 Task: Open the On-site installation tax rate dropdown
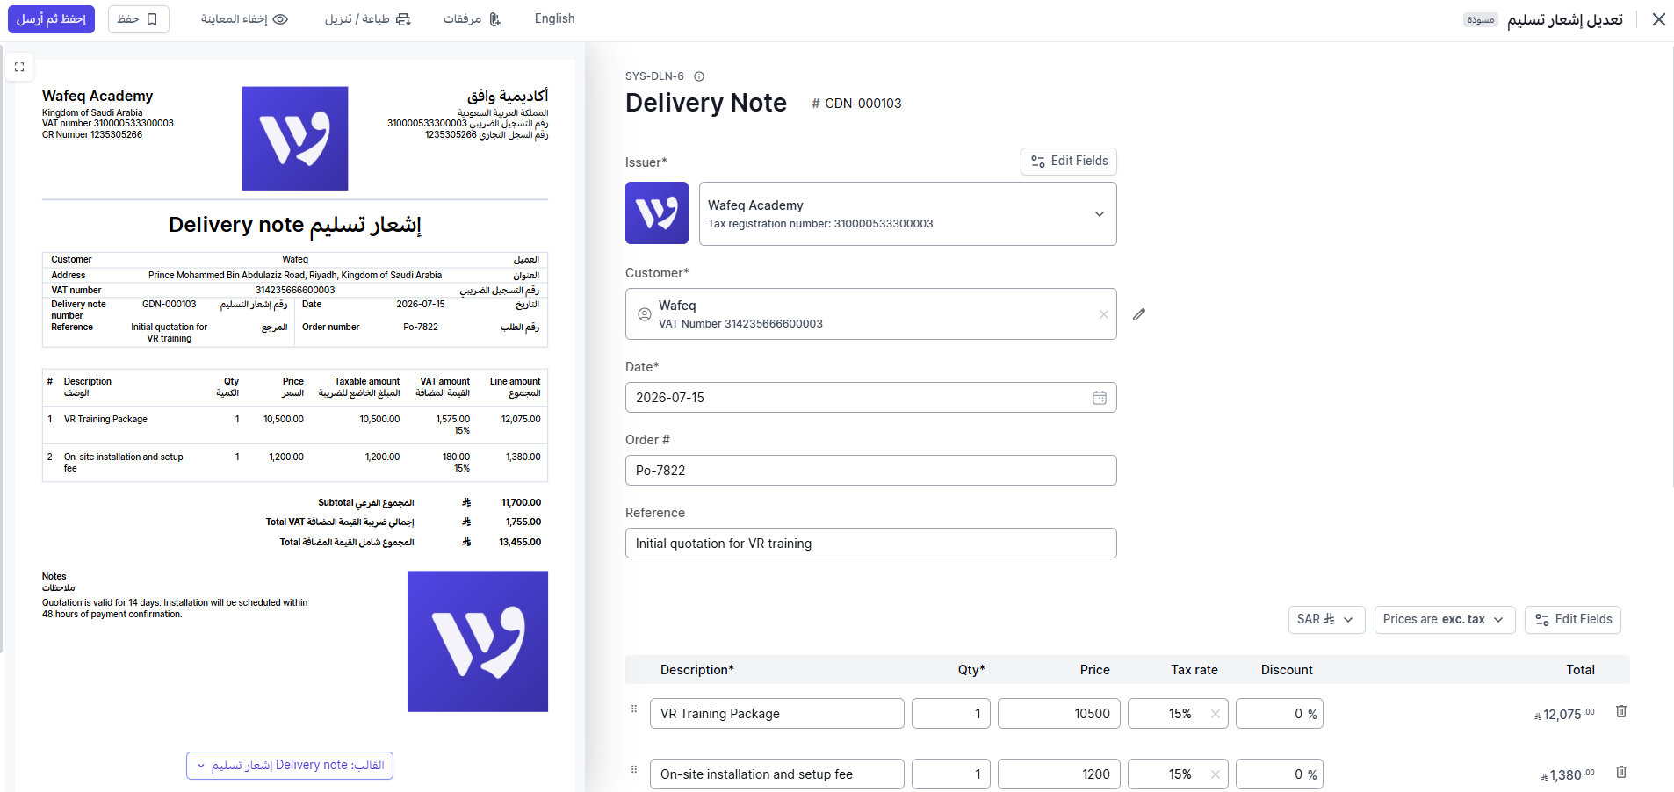1178,774
